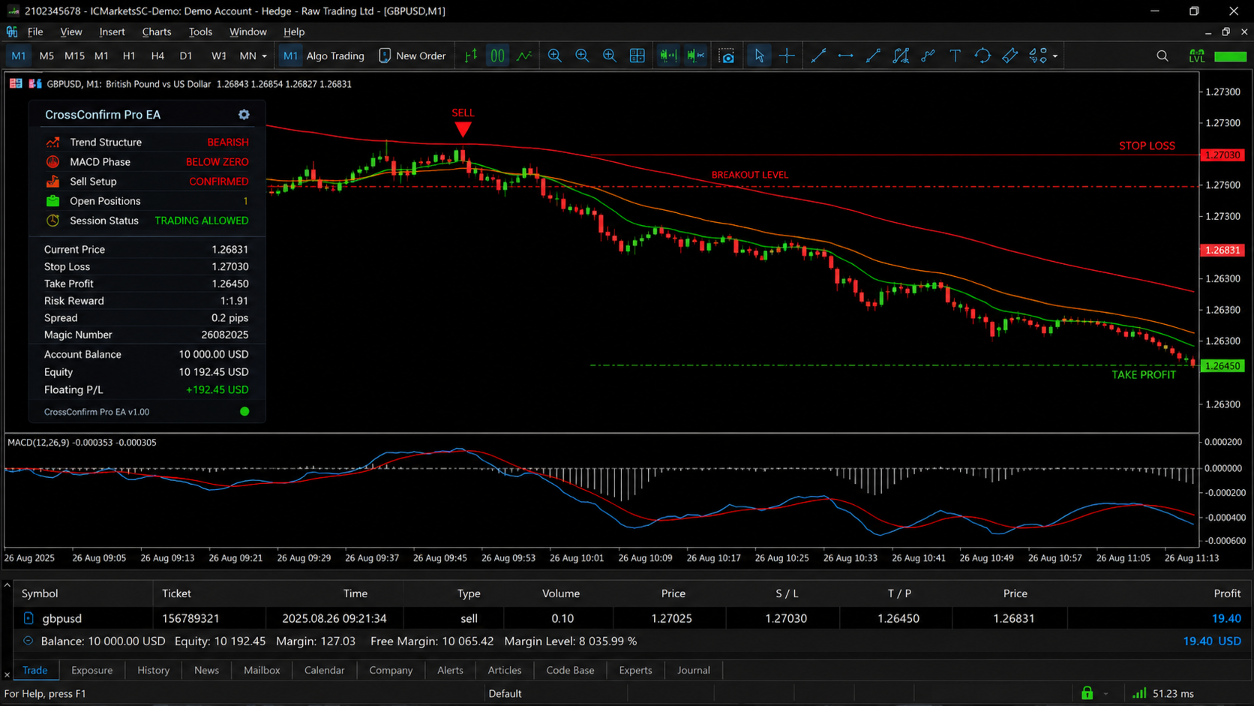1254x706 pixels.
Task: Click the Open Positions briefcase icon
Action: (x=52, y=200)
